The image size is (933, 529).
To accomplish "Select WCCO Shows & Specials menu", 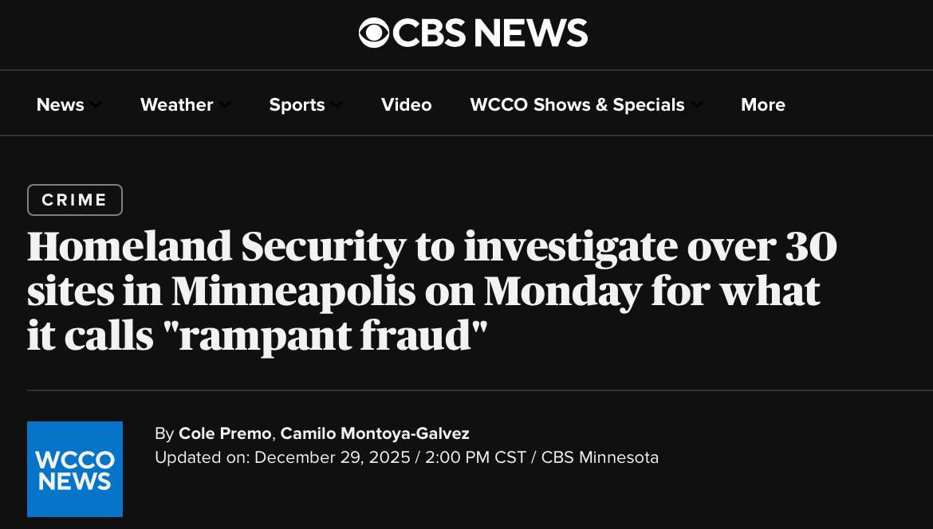I will click(577, 104).
